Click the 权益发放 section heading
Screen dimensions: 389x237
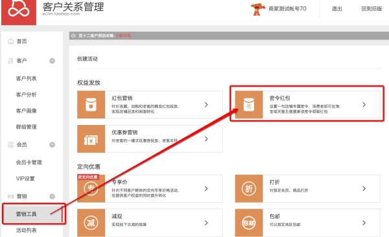point(89,83)
